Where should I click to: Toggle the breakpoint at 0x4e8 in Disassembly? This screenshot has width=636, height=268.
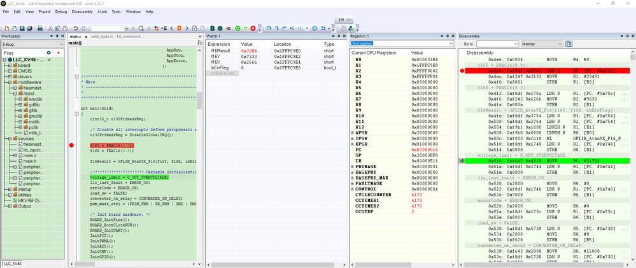[462, 71]
